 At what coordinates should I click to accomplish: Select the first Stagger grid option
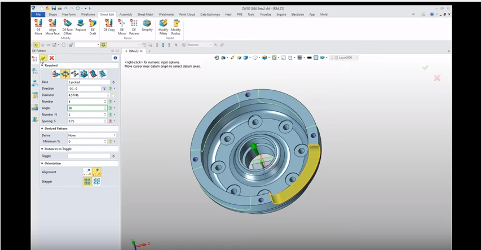[87, 181]
